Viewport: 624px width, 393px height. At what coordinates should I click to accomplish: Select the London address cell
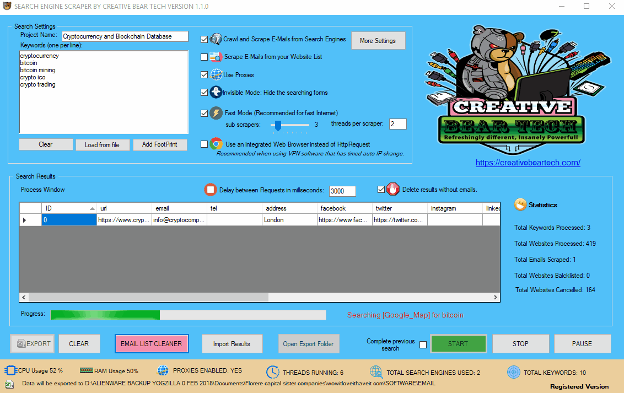coord(290,220)
